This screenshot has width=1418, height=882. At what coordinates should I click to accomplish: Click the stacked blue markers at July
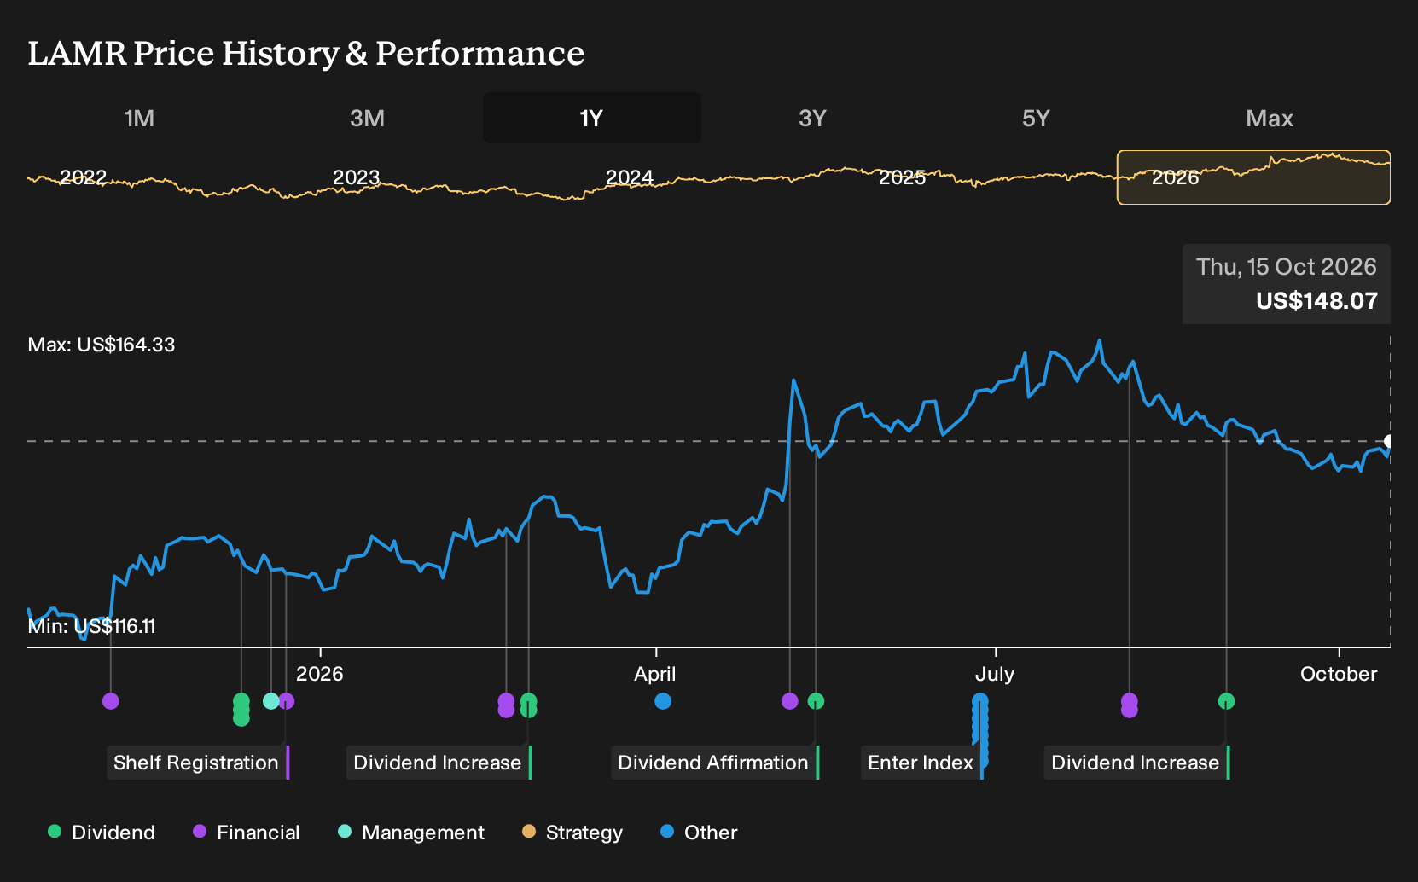coord(980,730)
